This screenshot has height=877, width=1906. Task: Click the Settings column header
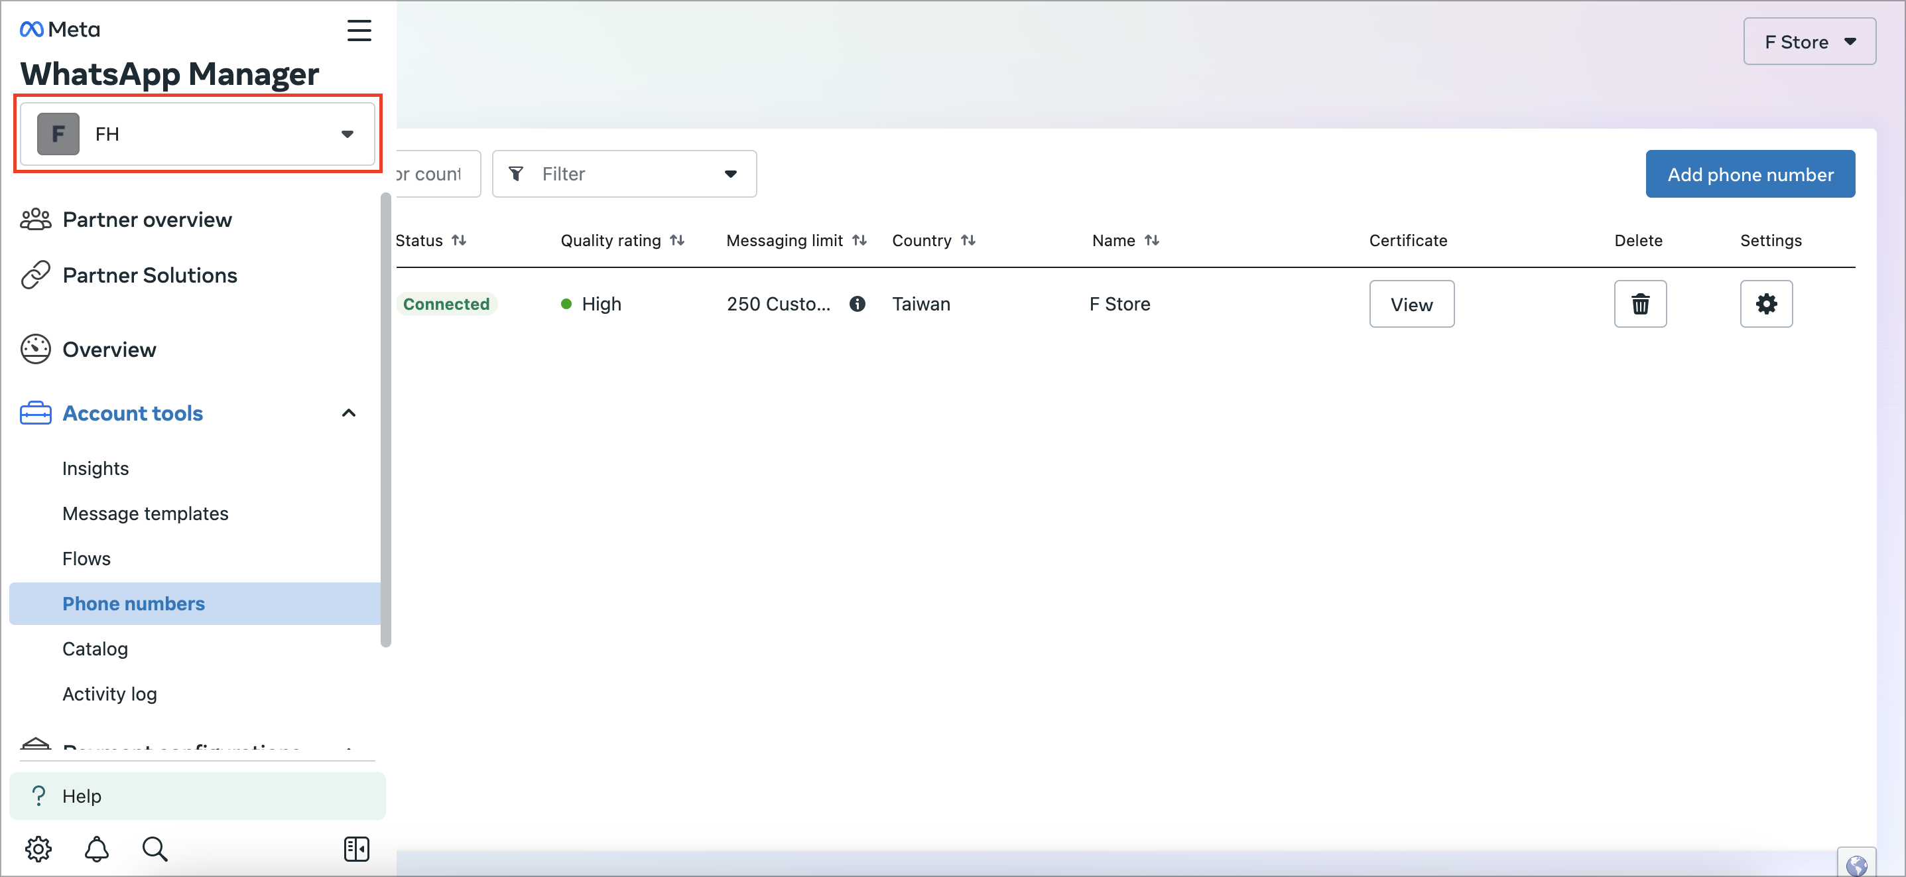click(x=1770, y=239)
